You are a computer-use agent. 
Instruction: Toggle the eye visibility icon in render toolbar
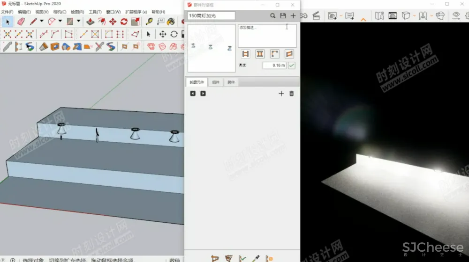click(456, 15)
